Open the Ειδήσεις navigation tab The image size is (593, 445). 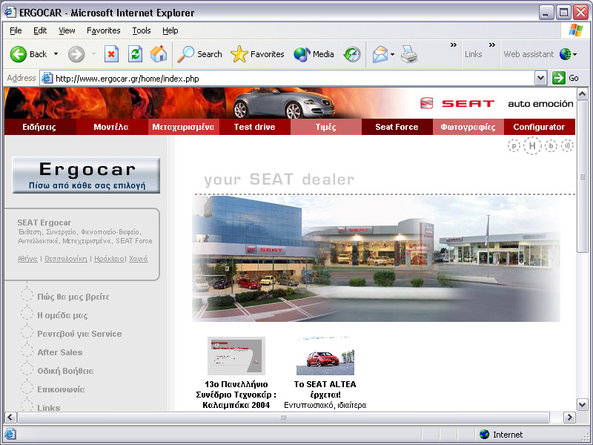(41, 127)
